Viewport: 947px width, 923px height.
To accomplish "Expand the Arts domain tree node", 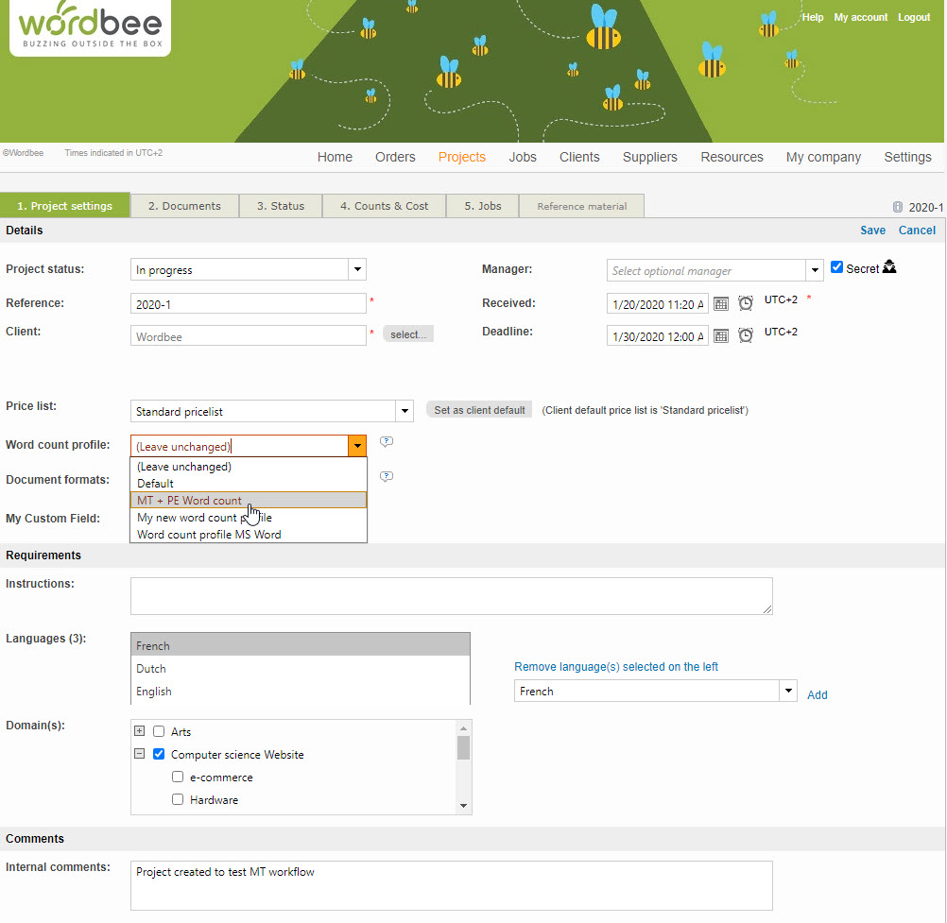I will coord(140,731).
